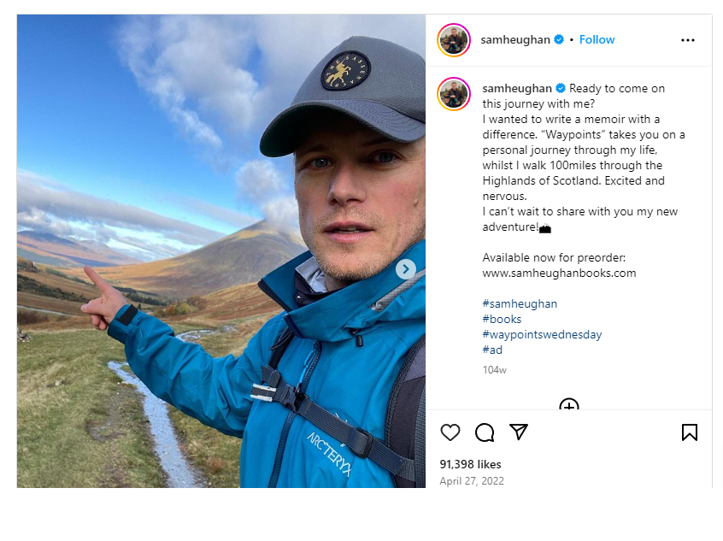Select the heart icon below the post
Viewport: 723px width, 541px height.
pyautogui.click(x=450, y=432)
